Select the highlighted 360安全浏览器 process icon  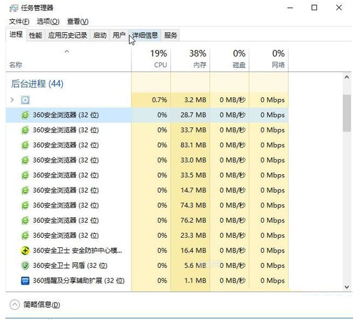tap(25, 115)
